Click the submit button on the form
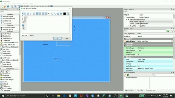This screenshot has height=98, width=175. [x=56, y=59]
